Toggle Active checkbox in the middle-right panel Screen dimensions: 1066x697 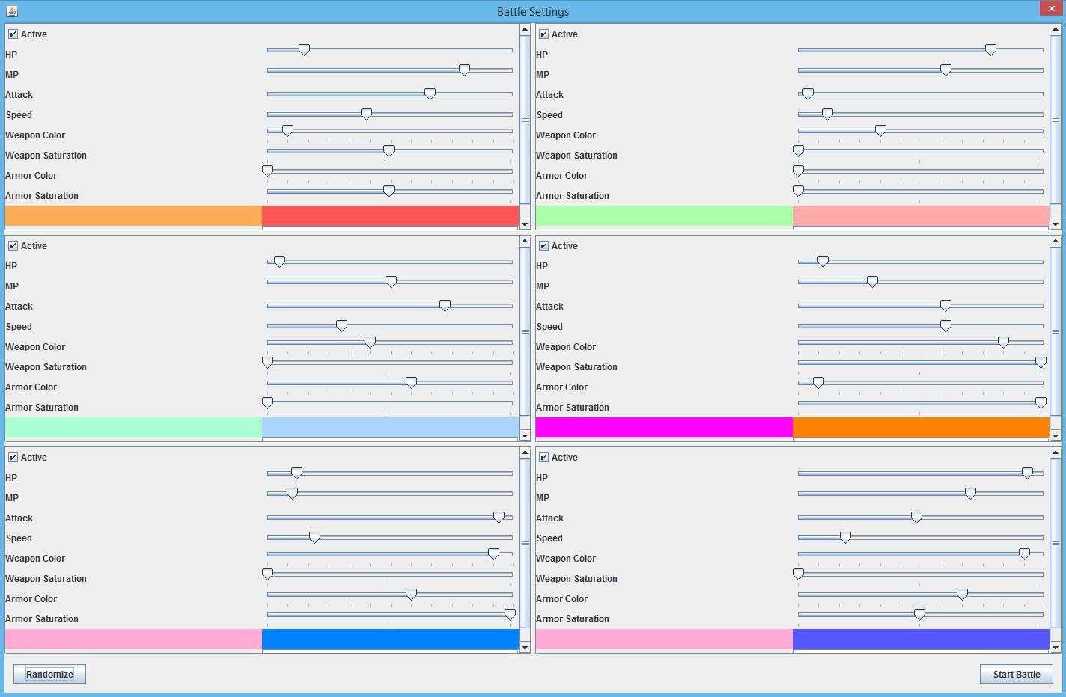[x=543, y=246]
